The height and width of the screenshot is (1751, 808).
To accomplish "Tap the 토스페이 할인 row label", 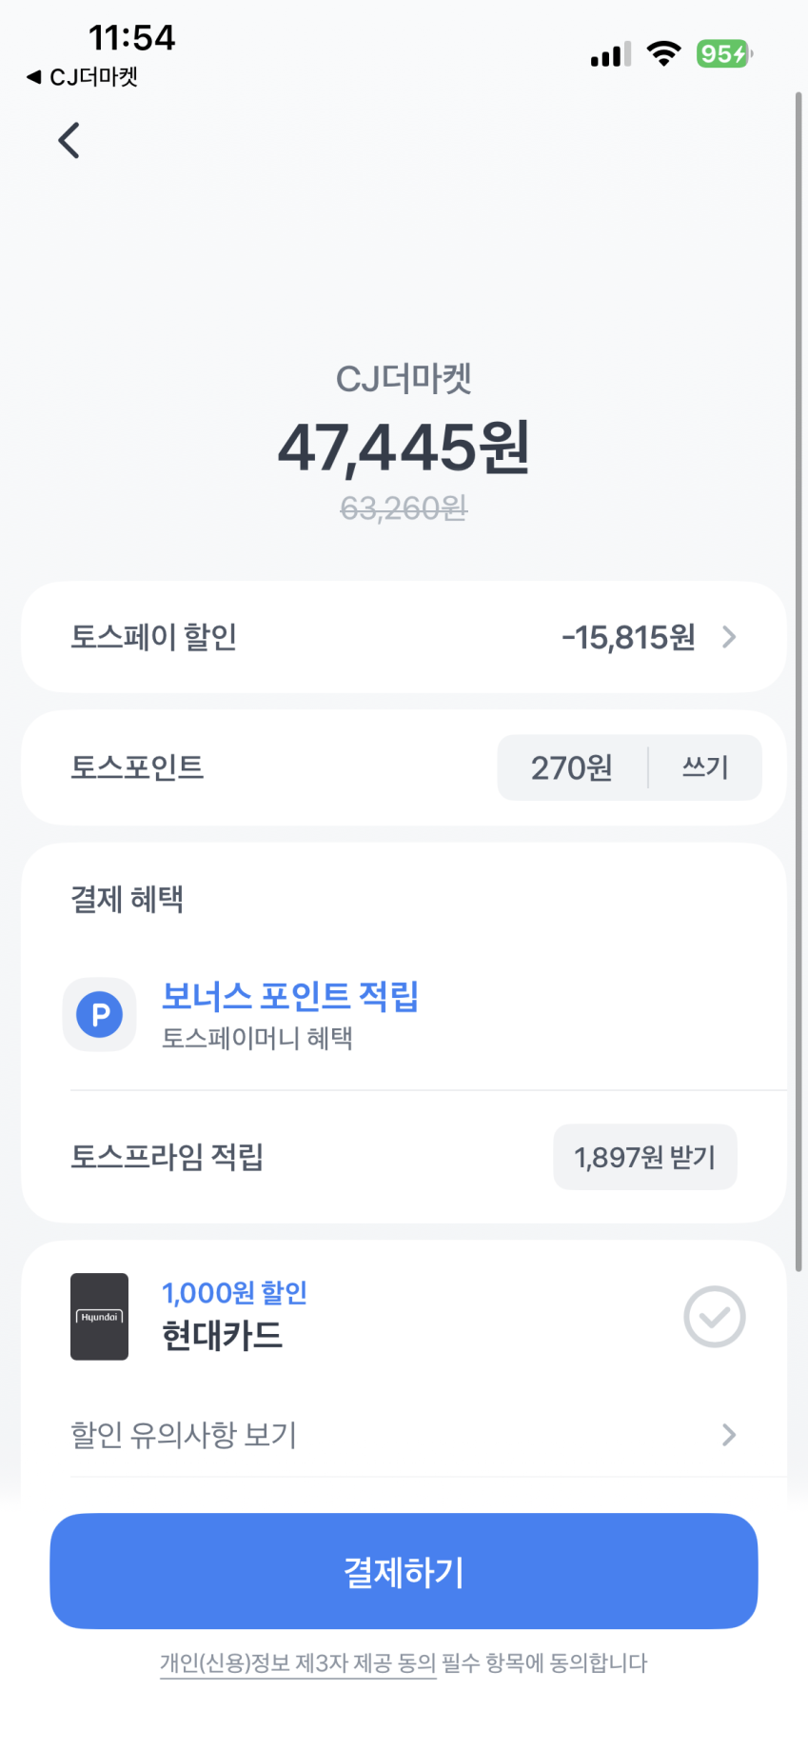I will pos(154,637).
